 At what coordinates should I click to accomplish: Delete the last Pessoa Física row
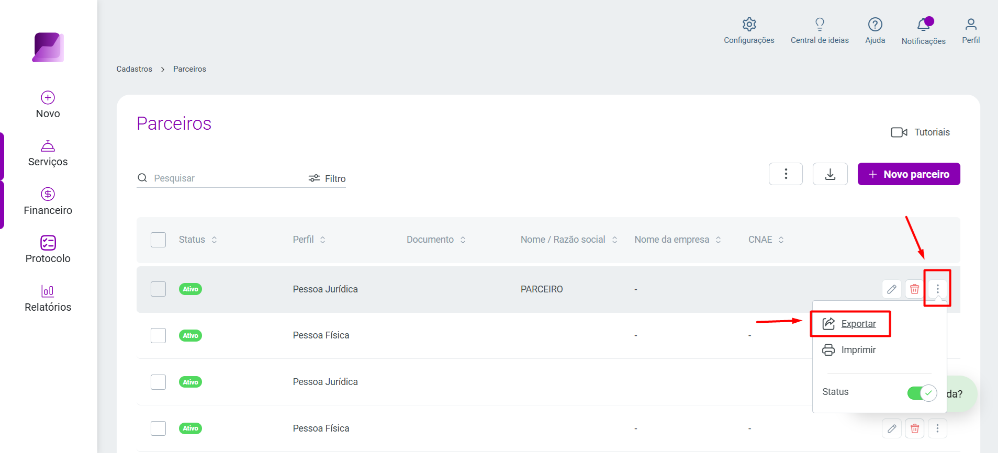[x=914, y=428]
